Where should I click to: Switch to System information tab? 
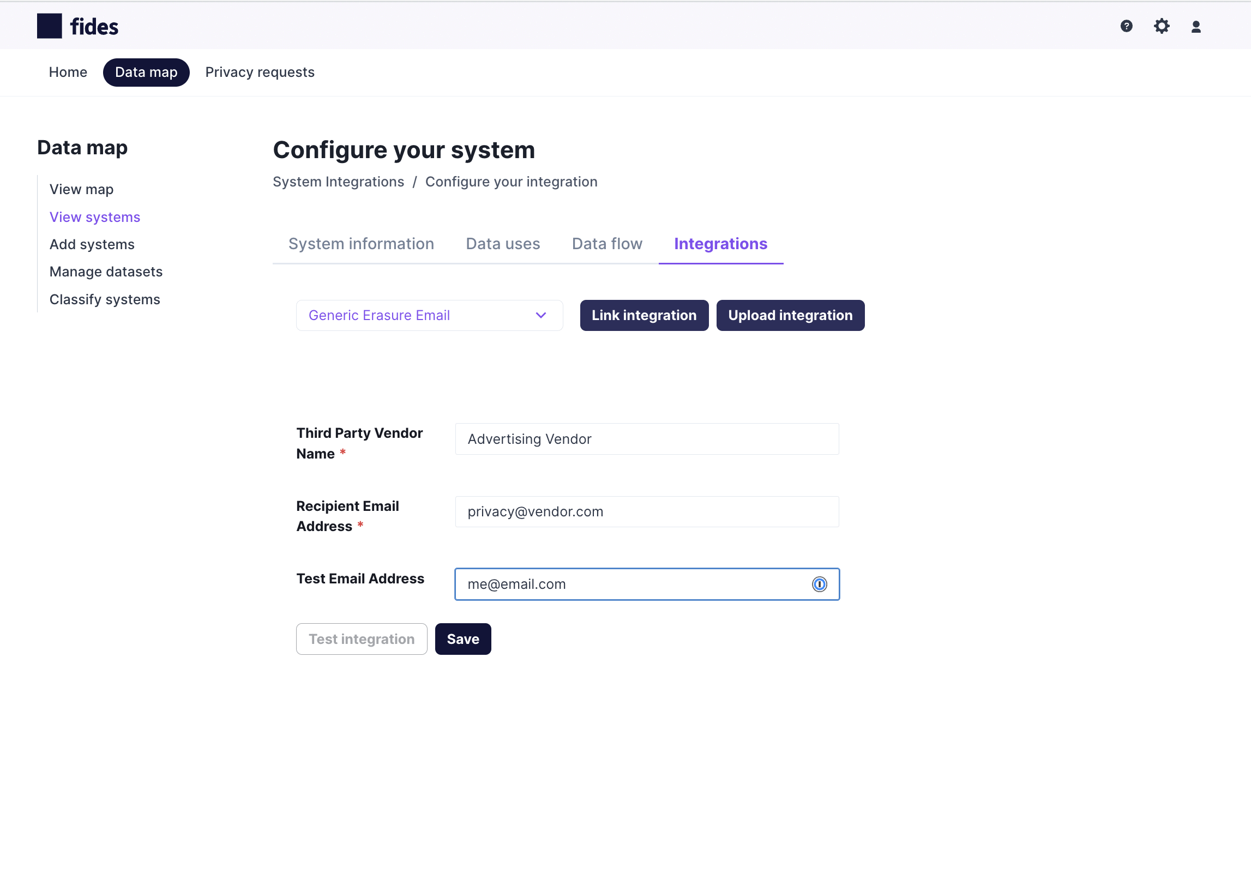[x=361, y=244]
